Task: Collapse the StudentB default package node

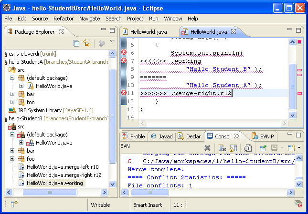Action: 12,135
